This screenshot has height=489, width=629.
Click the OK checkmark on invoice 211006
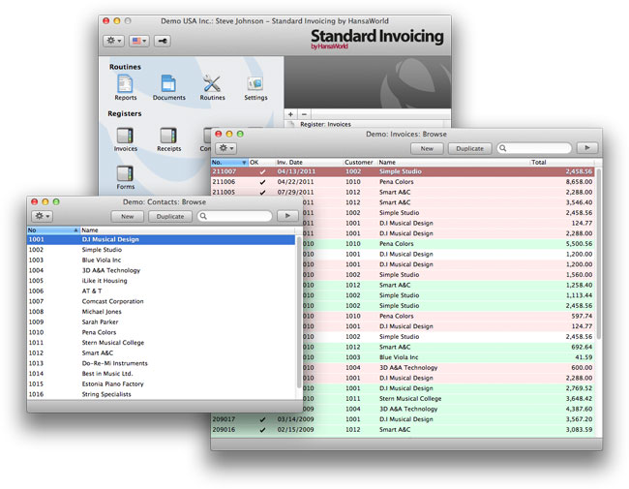[262, 182]
